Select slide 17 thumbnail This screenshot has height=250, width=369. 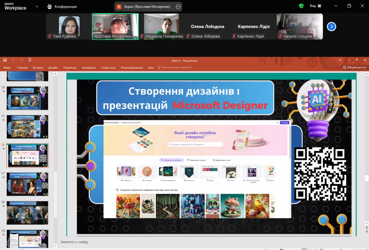(x=27, y=184)
